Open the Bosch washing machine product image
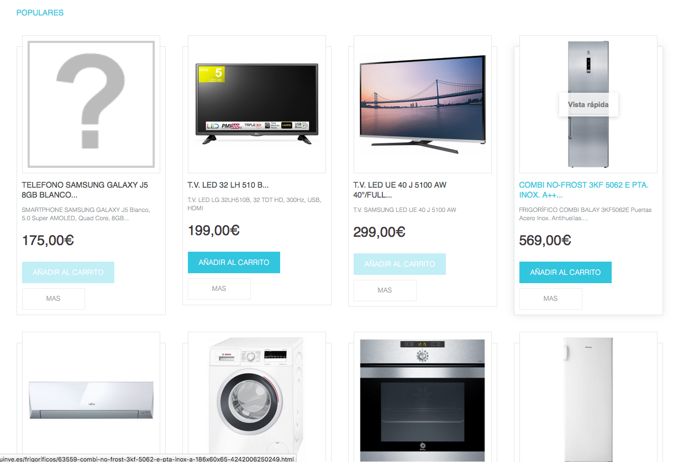The width and height of the screenshot is (673, 462). click(x=257, y=397)
